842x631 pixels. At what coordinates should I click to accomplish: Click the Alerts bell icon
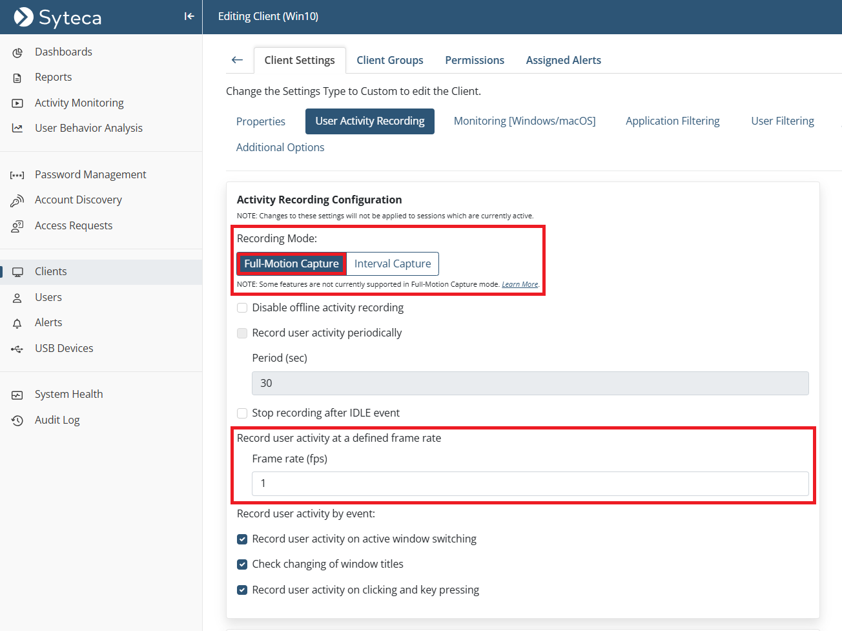point(17,323)
